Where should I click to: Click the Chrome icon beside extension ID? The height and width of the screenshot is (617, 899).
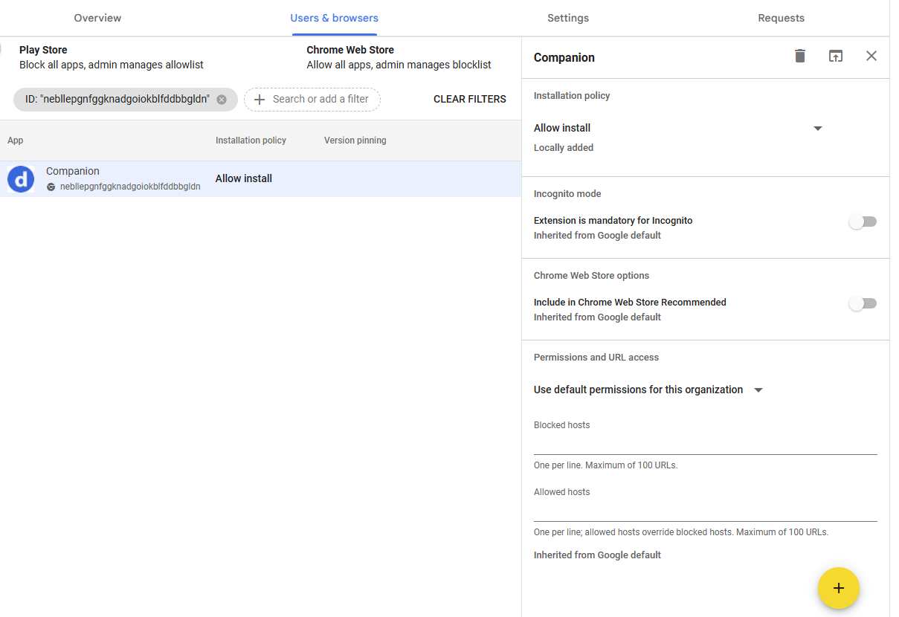pyautogui.click(x=51, y=187)
